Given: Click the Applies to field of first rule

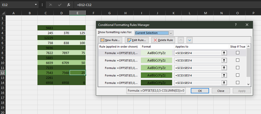Looking at the screenshot, I should point(198,53).
